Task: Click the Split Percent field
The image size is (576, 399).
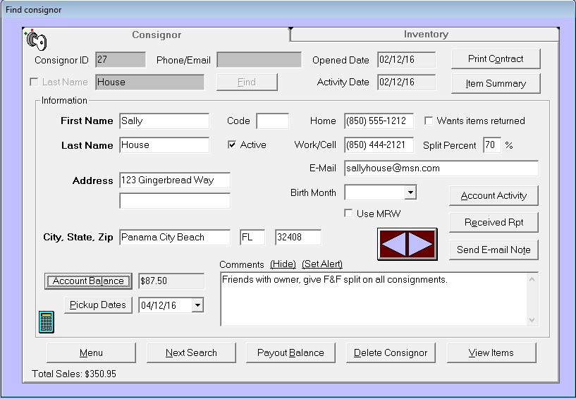Action: coord(492,145)
